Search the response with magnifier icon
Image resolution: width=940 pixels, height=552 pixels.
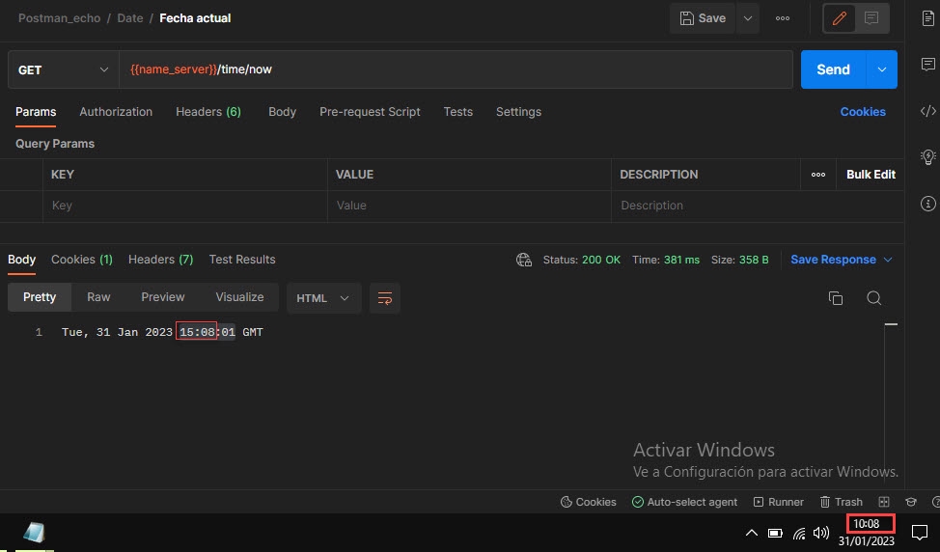[873, 298]
